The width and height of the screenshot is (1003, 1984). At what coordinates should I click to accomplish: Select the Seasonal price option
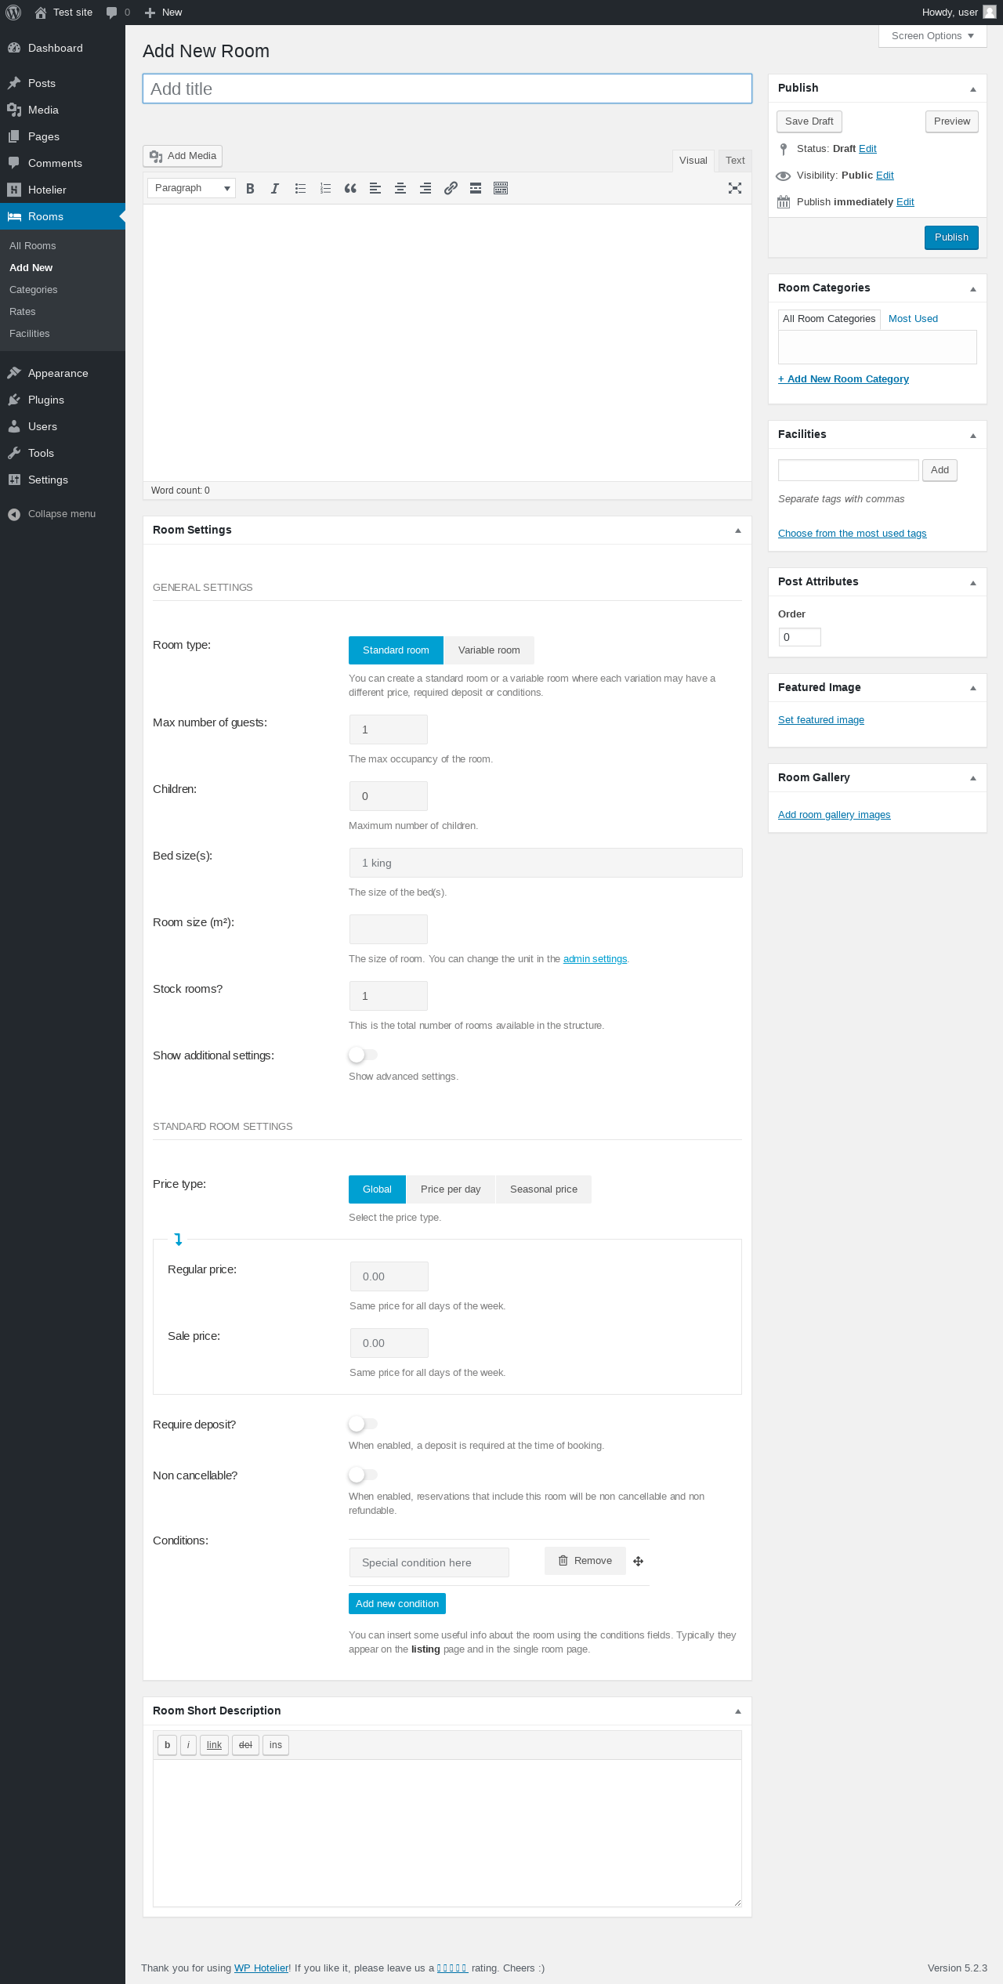point(544,1189)
